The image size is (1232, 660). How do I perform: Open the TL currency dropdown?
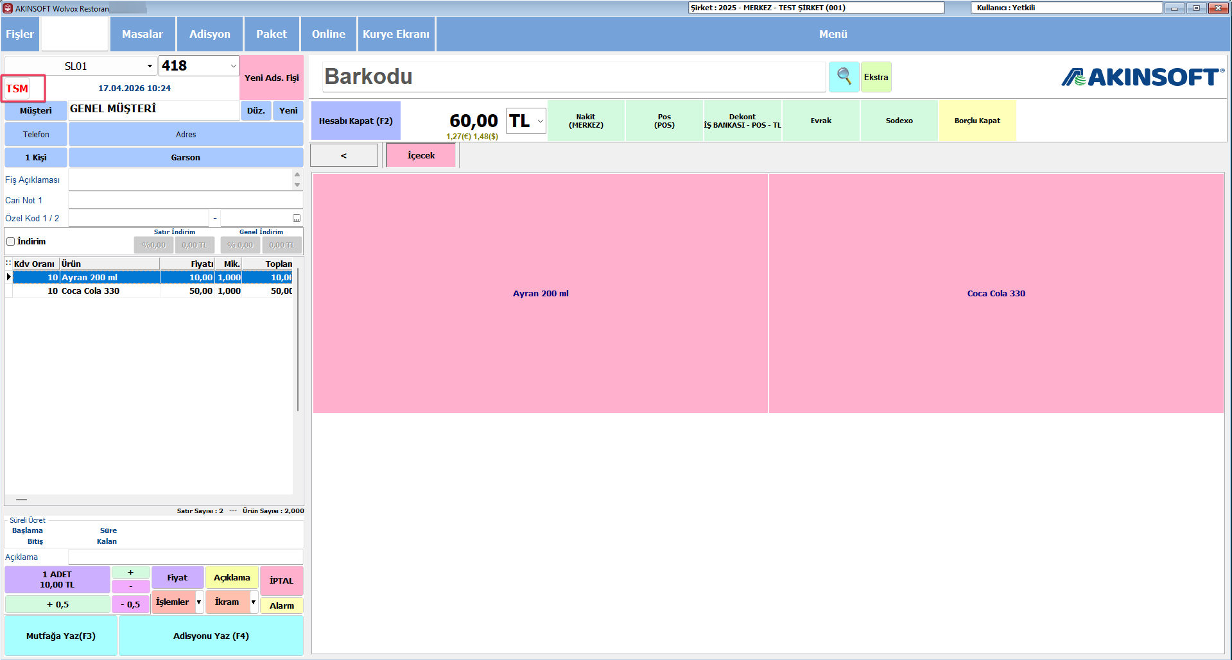point(540,121)
